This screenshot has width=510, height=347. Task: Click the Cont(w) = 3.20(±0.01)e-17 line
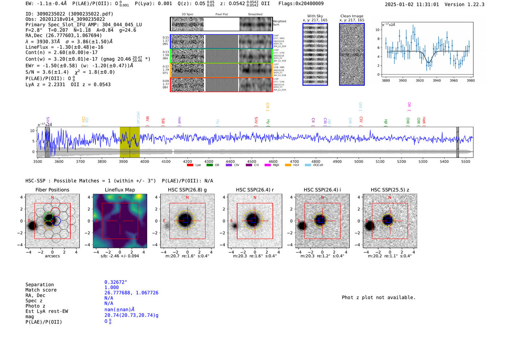coord(88,59)
